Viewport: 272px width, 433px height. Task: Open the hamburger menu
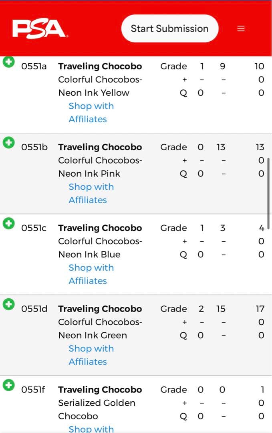(x=241, y=28)
